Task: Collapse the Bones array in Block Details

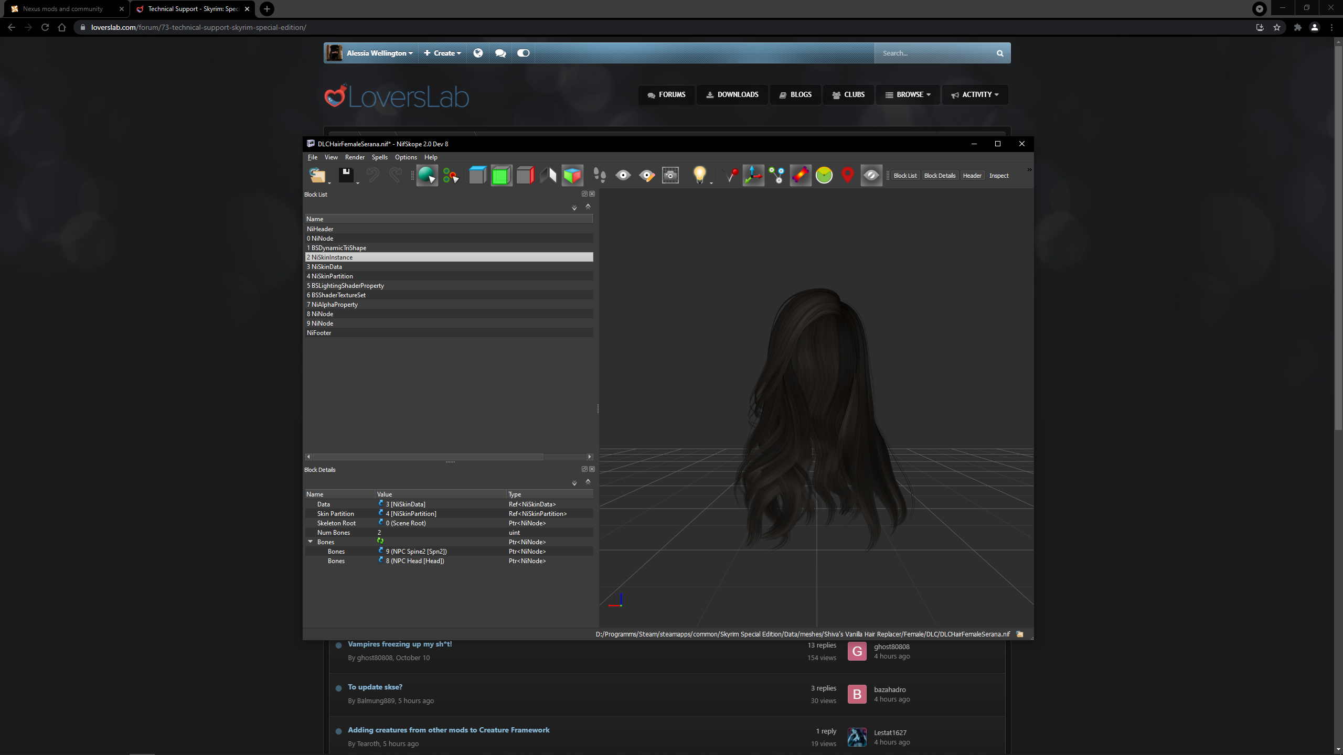Action: 310,542
